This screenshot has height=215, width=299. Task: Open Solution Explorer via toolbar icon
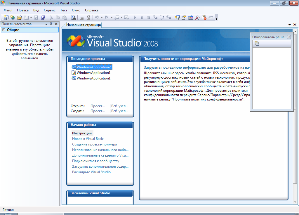pos(177,18)
